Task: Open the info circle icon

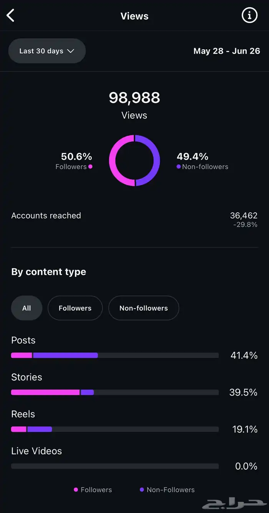Action: coord(249,15)
